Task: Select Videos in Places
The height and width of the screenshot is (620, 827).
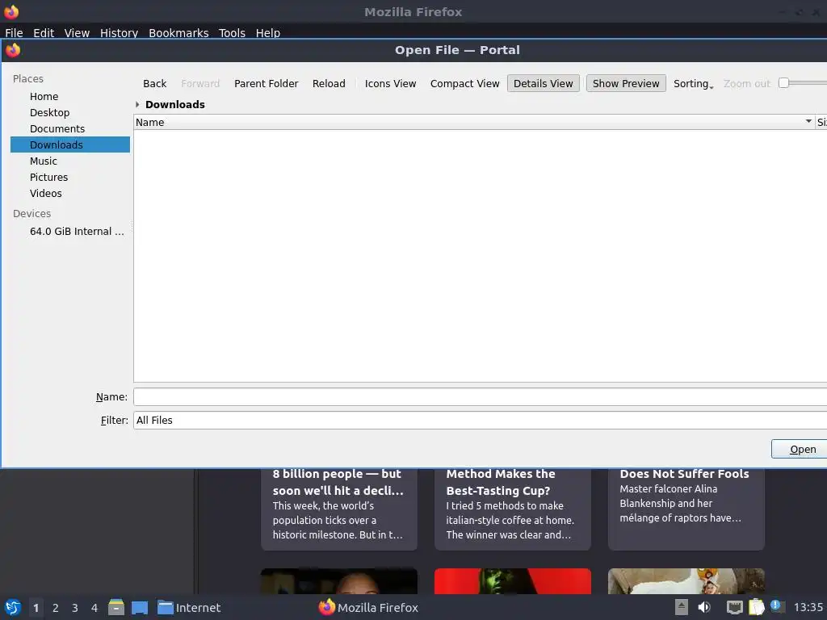Action: (70, 194)
